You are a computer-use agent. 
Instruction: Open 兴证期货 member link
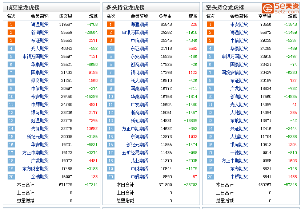[239, 129]
